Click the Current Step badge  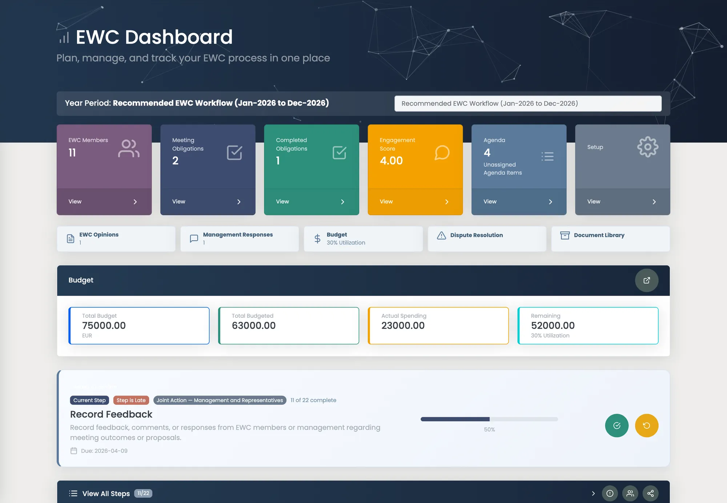pos(89,400)
